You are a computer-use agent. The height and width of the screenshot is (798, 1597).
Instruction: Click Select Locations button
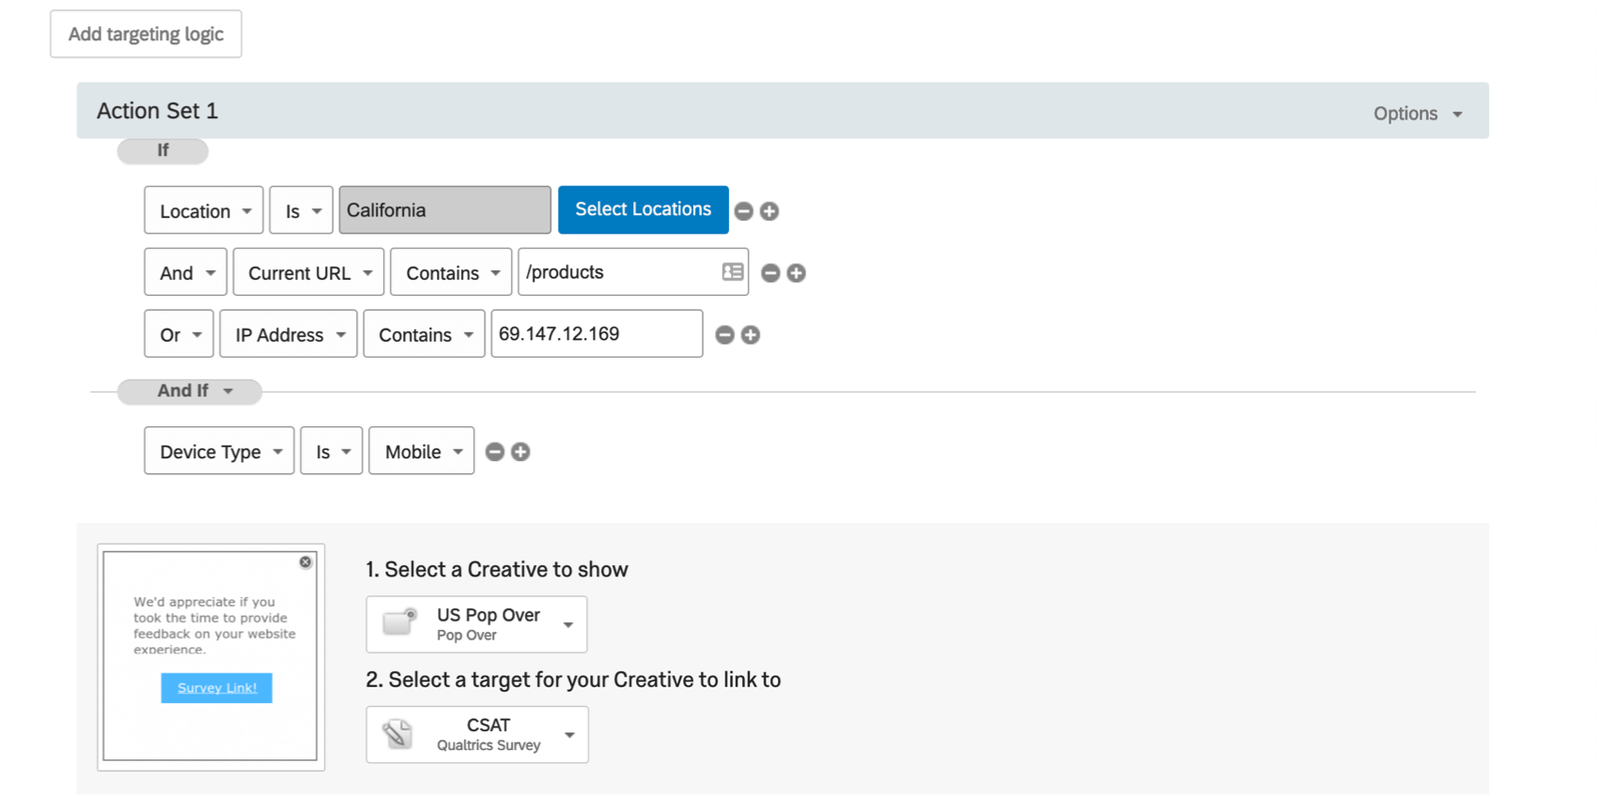(x=643, y=209)
